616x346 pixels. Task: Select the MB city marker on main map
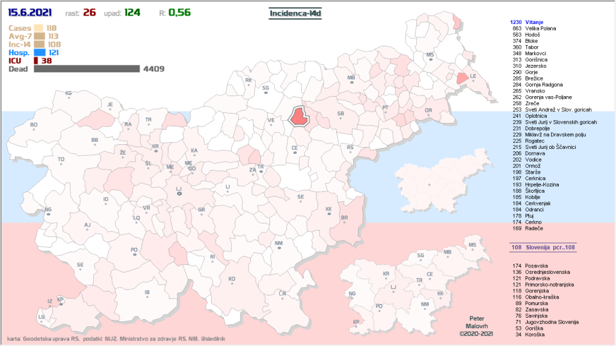tap(351, 82)
